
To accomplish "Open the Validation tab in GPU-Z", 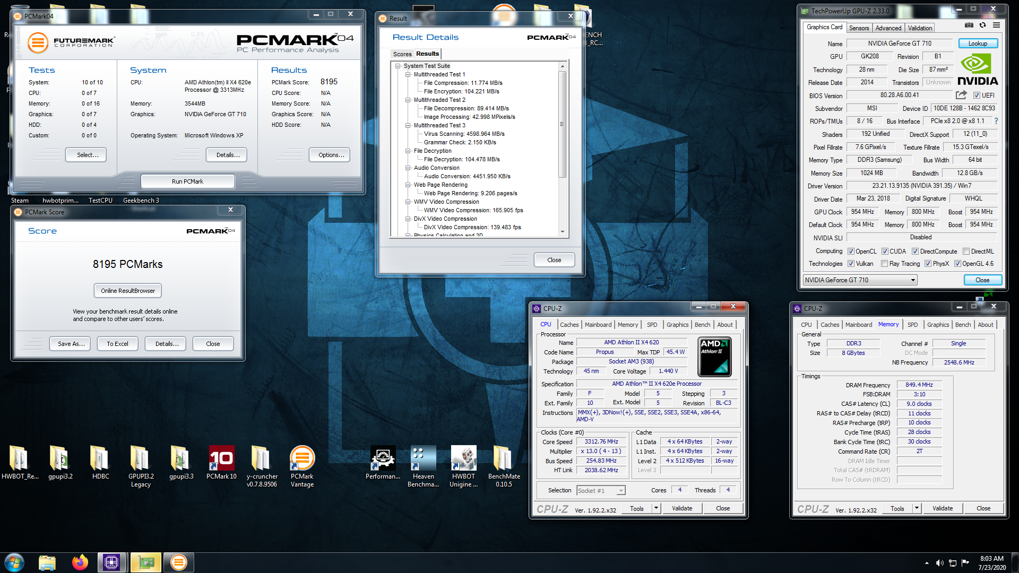I will [x=920, y=28].
